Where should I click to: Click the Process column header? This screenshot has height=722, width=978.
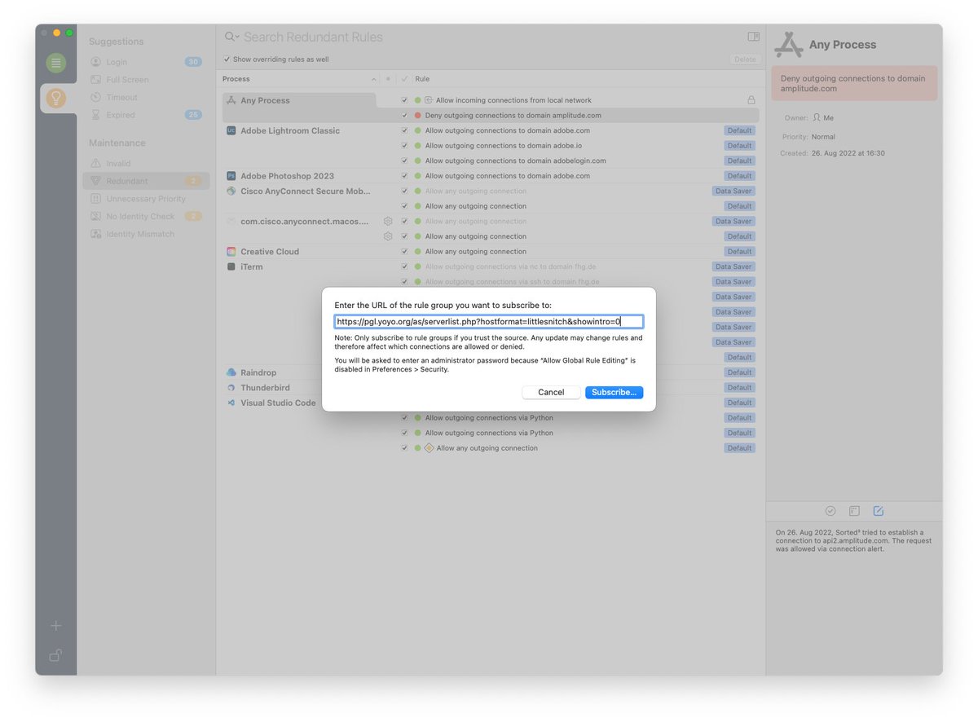(236, 79)
